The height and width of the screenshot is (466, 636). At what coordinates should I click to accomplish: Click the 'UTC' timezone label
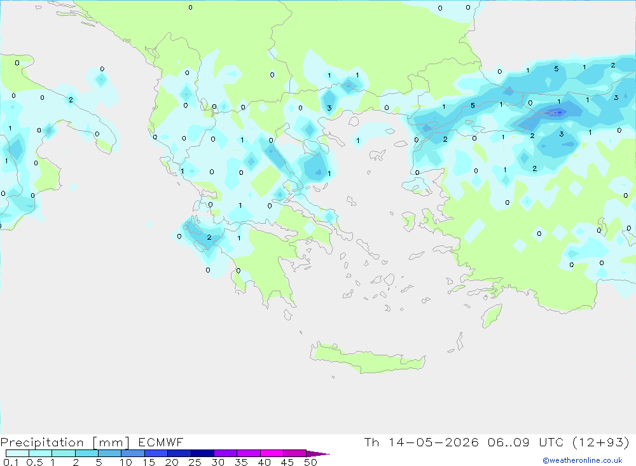coord(551,442)
